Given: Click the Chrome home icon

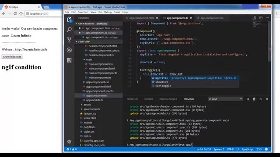Looking at the screenshot, I should click(x=21, y=14).
